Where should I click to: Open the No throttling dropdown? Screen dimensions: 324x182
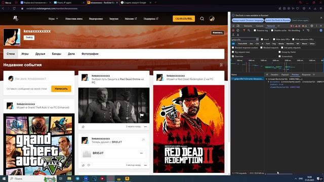(296, 30)
